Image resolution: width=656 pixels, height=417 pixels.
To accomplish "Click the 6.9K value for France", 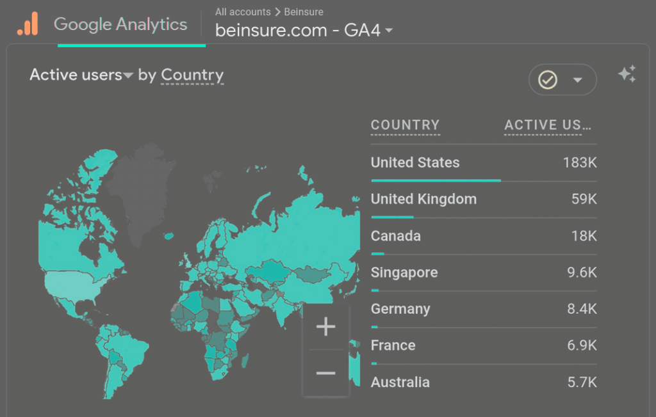I will coord(582,345).
